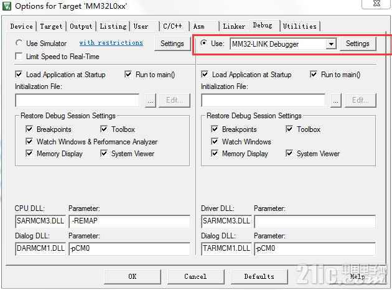Toggle simulator Memory Display checkbox

point(29,153)
